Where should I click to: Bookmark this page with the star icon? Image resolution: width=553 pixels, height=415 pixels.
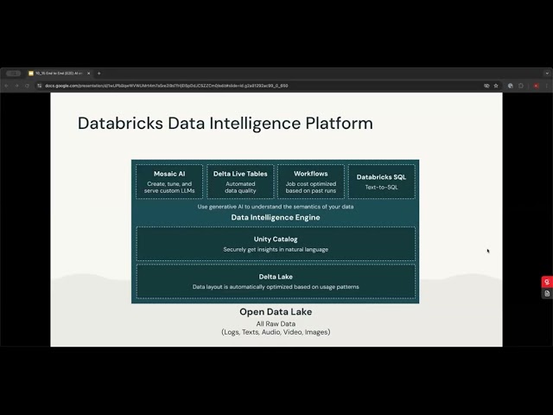496,86
